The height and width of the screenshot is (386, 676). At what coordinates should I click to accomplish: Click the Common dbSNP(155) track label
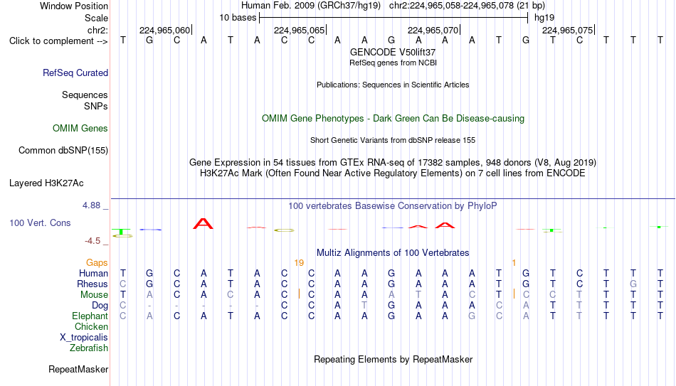point(63,151)
